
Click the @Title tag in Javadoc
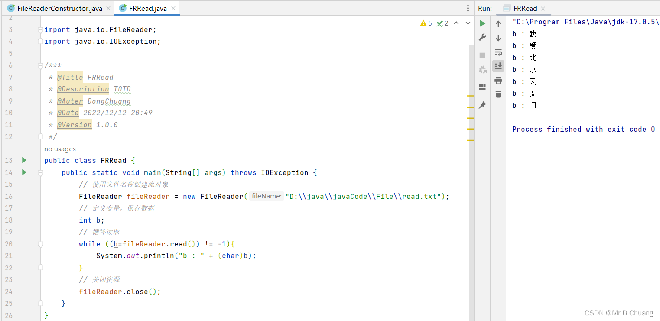point(70,77)
